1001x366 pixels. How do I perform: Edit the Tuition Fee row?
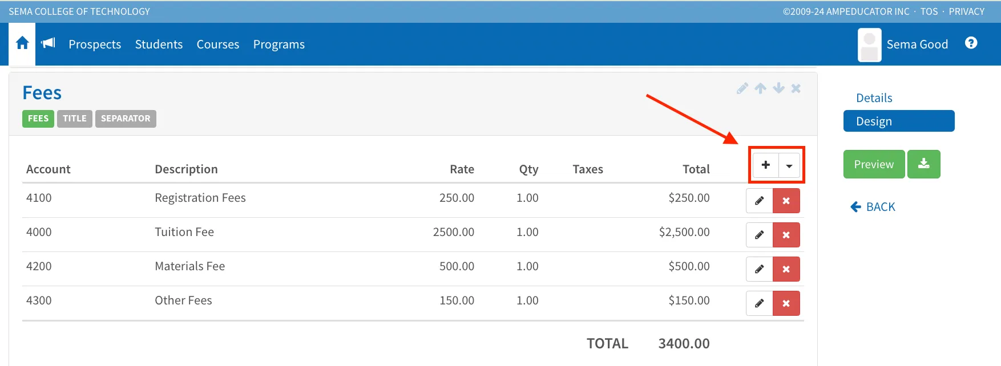(760, 235)
